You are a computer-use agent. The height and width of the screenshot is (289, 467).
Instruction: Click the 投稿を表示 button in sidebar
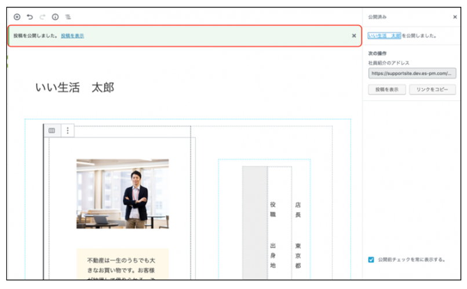click(386, 90)
